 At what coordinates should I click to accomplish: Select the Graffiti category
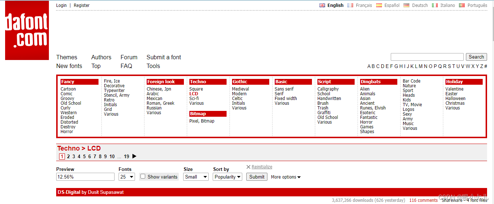click(324, 113)
